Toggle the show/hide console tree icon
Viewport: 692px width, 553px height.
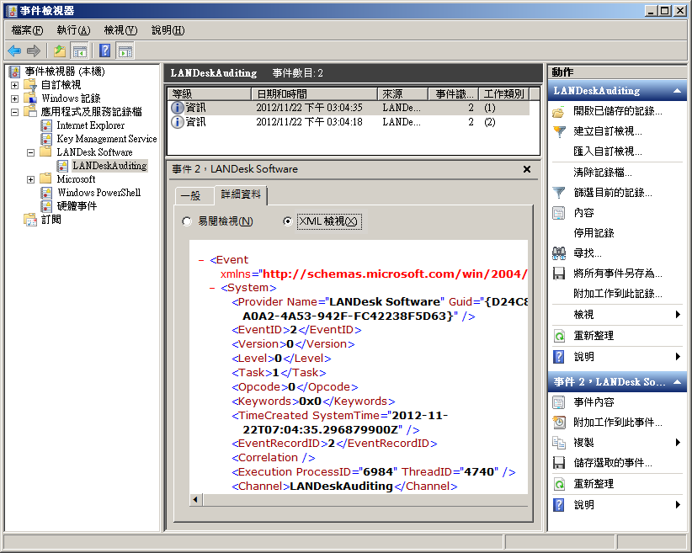[80, 51]
